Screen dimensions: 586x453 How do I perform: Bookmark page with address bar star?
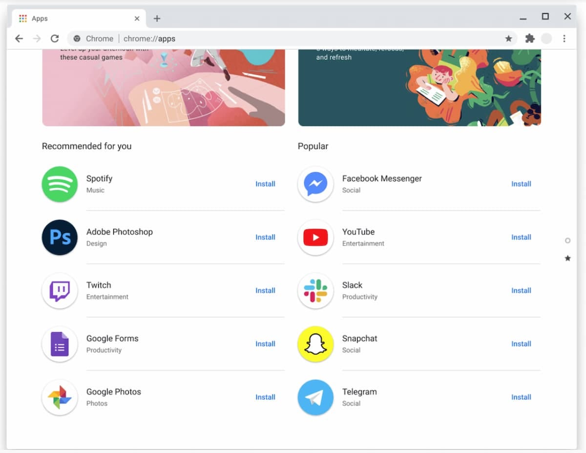pyautogui.click(x=508, y=39)
